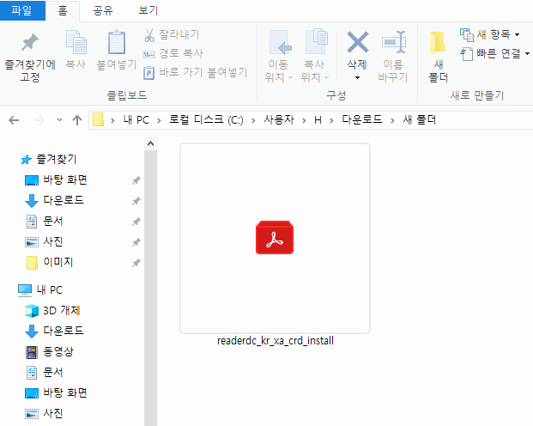Screen dimensions: 533x426
Task: Switch to the 보기 ribbon tab
Action: click(x=148, y=10)
